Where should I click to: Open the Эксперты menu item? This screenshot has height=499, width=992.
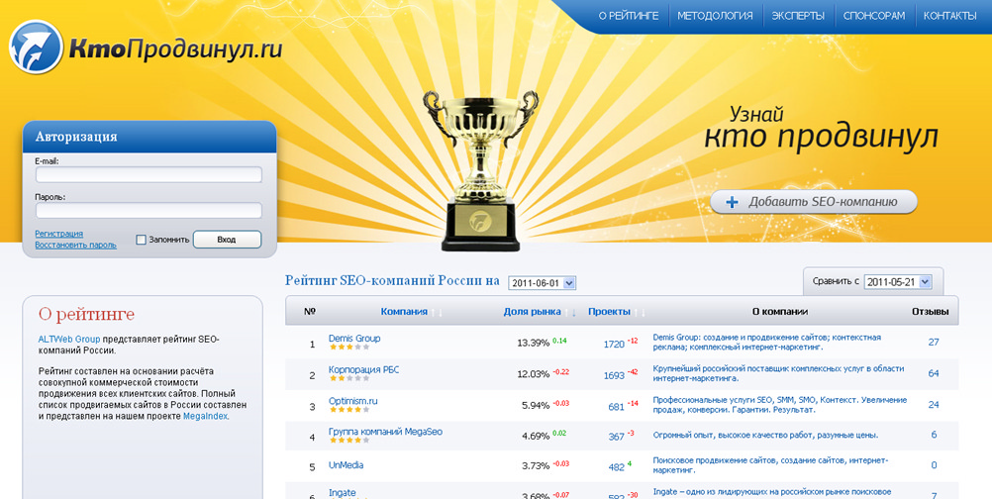pyautogui.click(x=798, y=16)
